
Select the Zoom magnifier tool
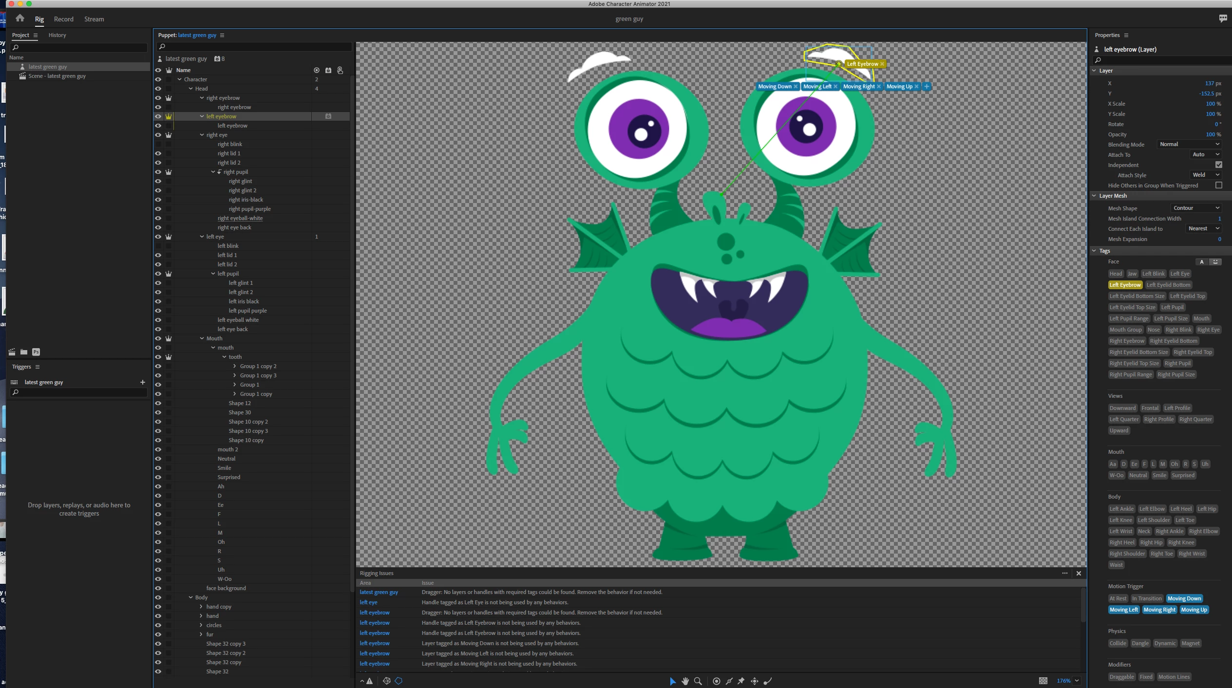coord(698,681)
